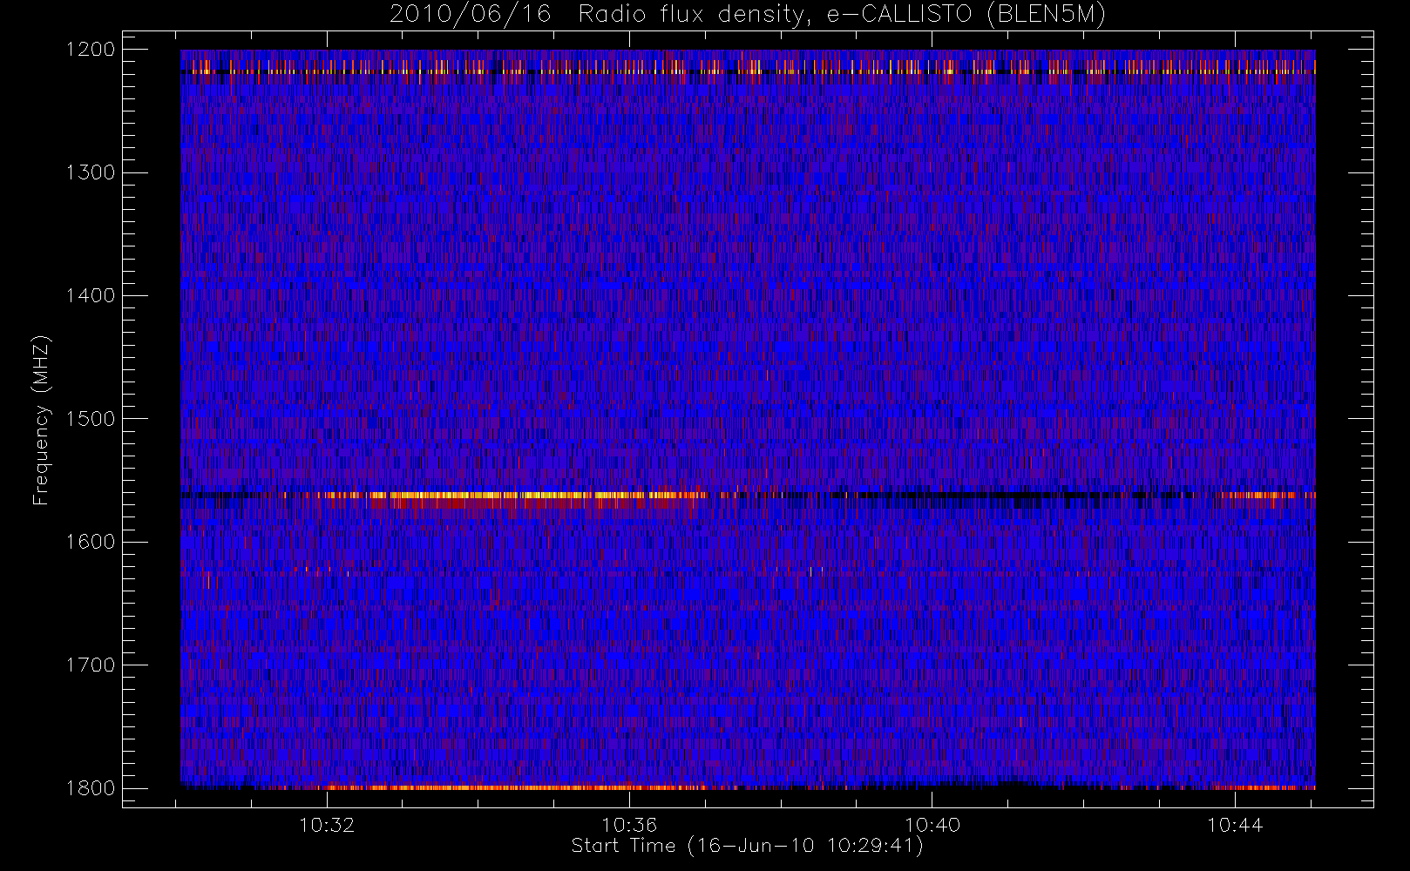The image size is (1410, 871).
Task: Click the Frequency (MHZ) axis title
Action: [x=41, y=420]
